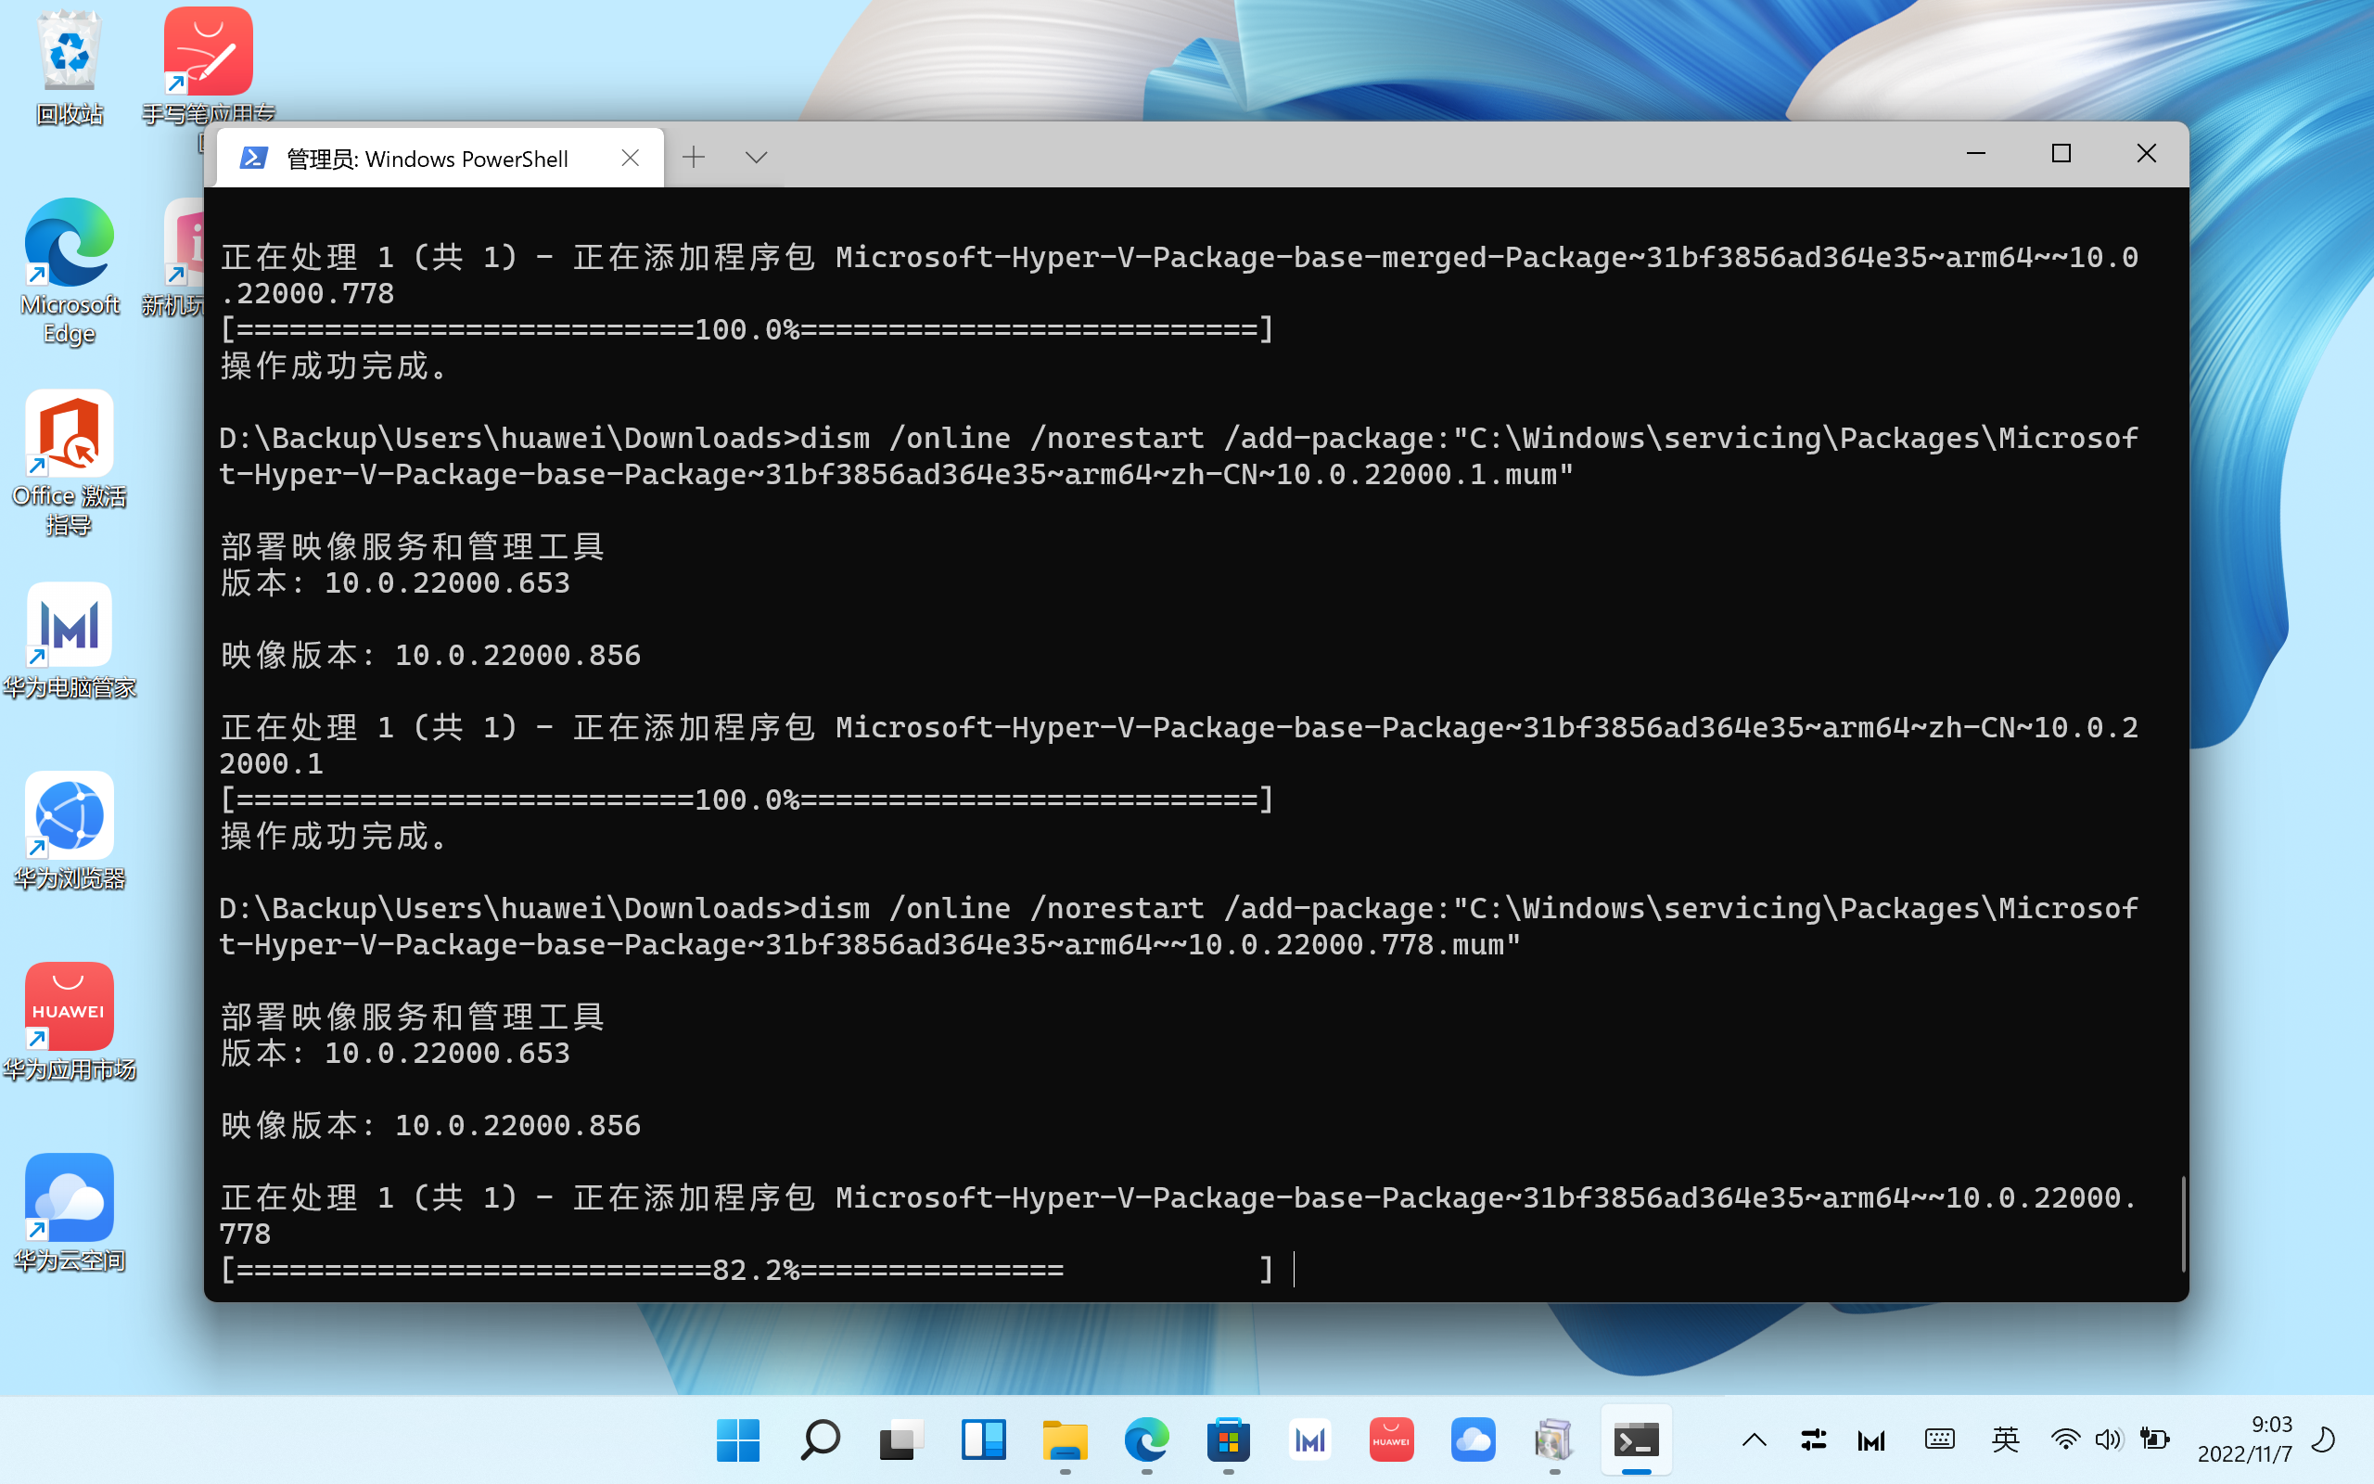Expand the terminal profile dropdown chevron
Screen dimensions: 2374x1484
(x=756, y=157)
